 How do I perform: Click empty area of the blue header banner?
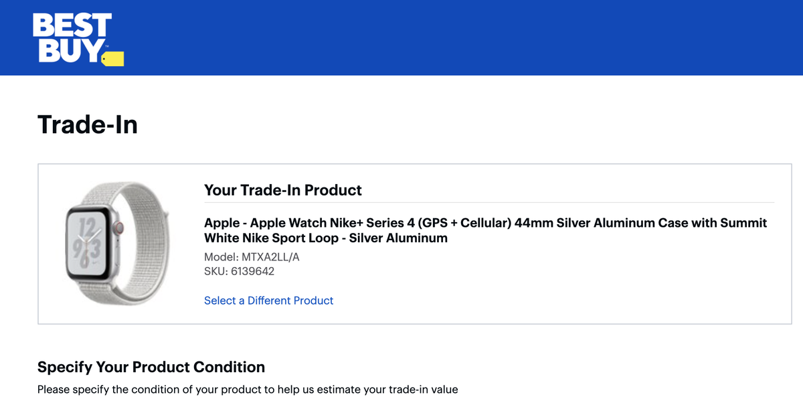pos(468,37)
